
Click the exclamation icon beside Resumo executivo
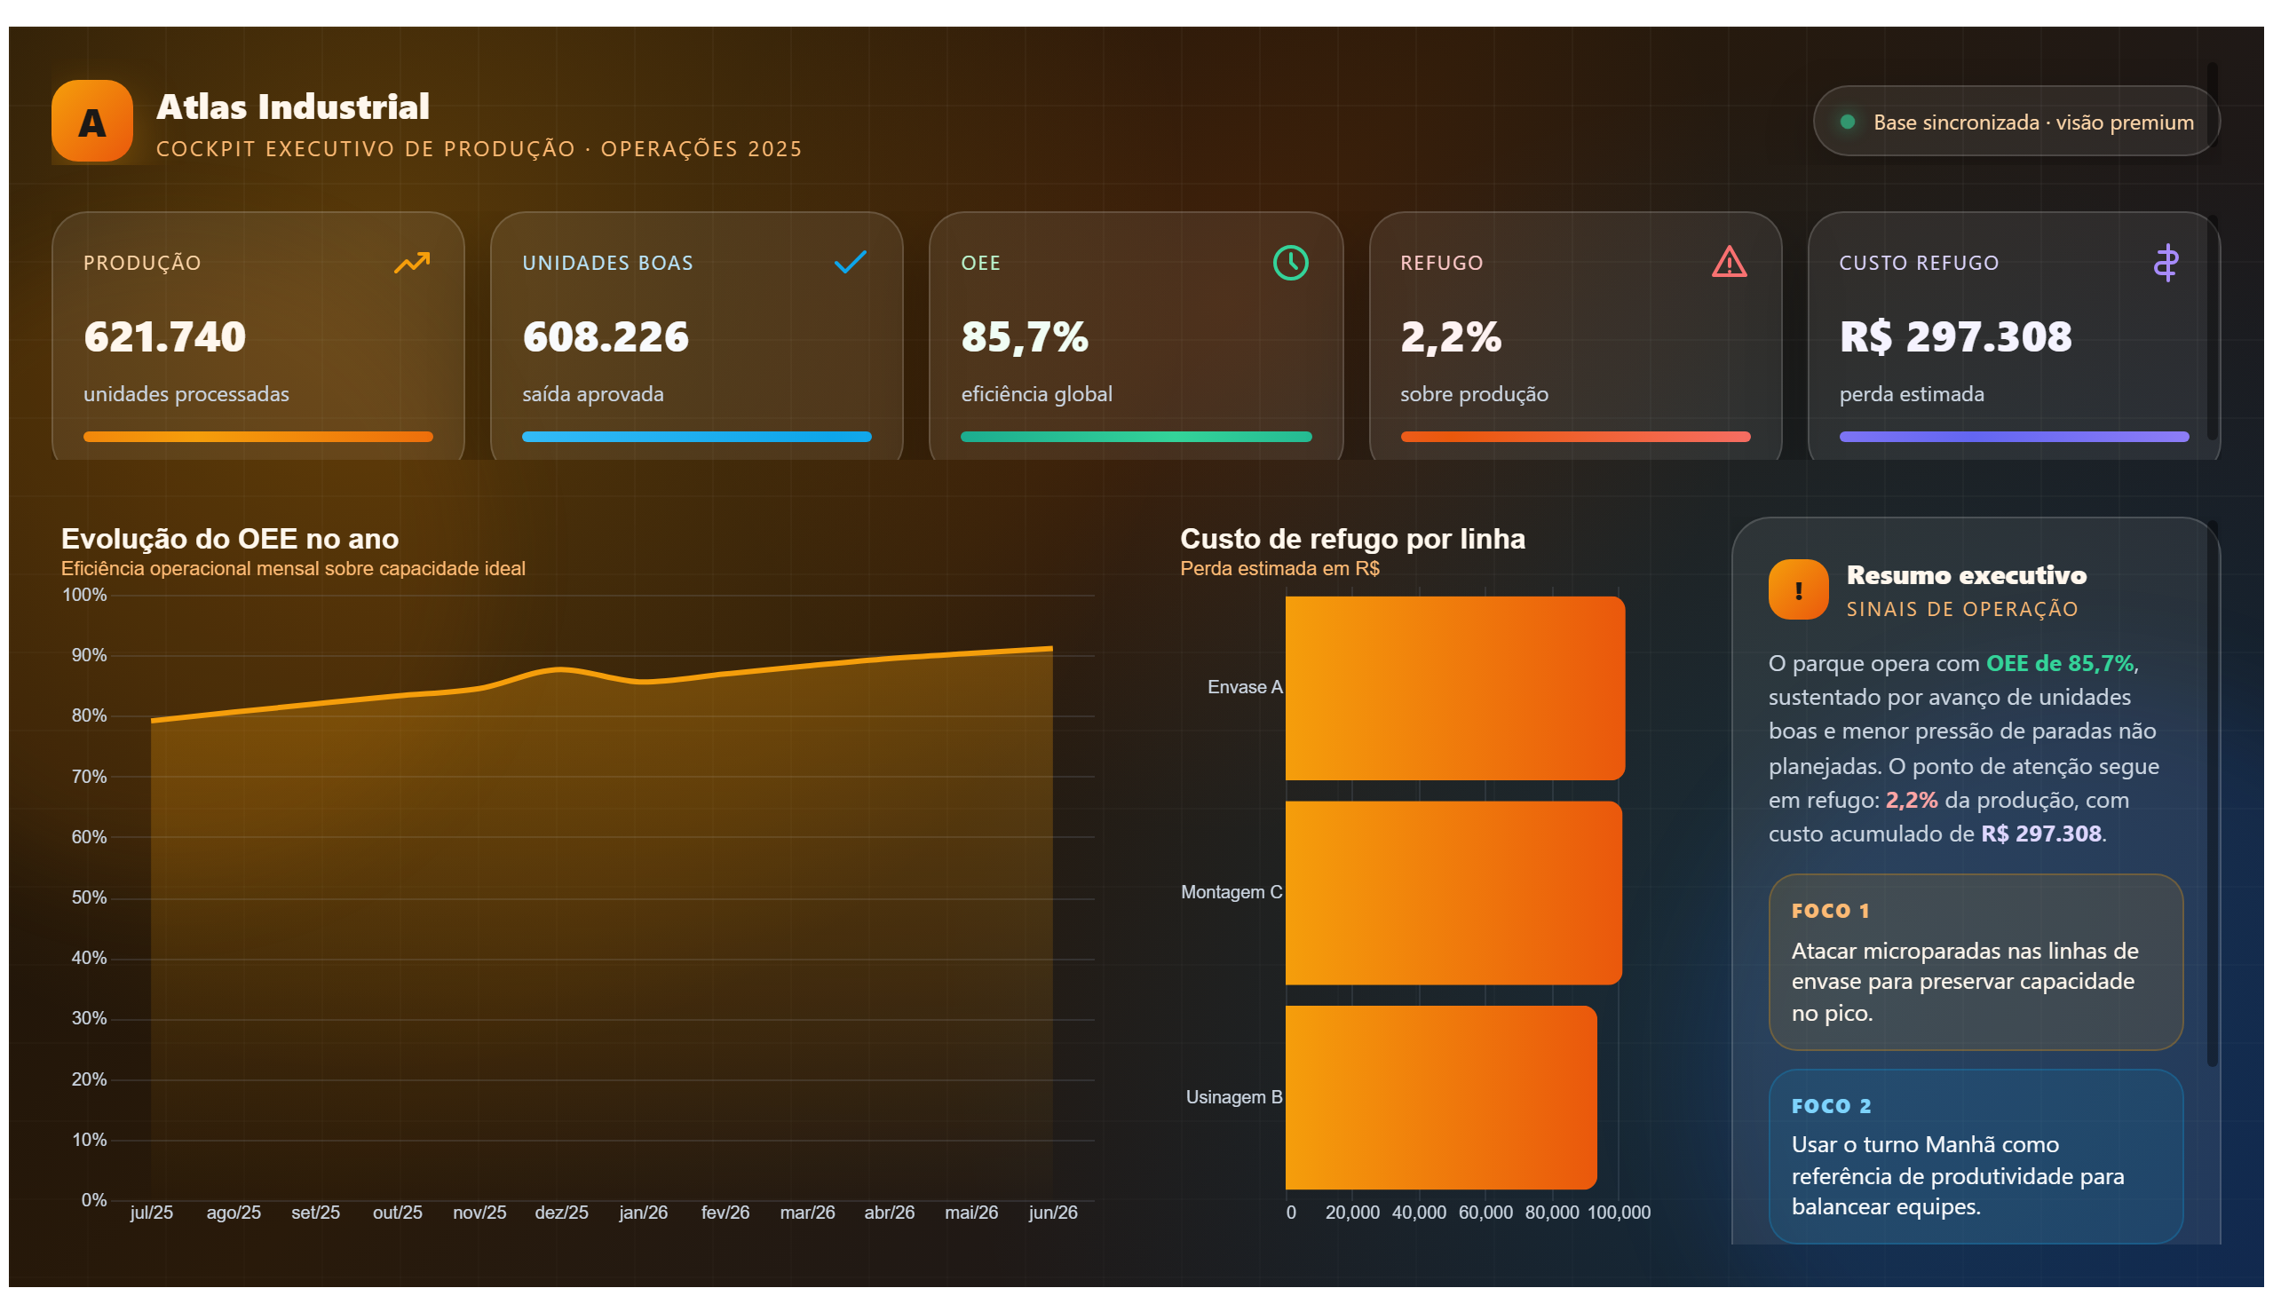click(x=1798, y=589)
